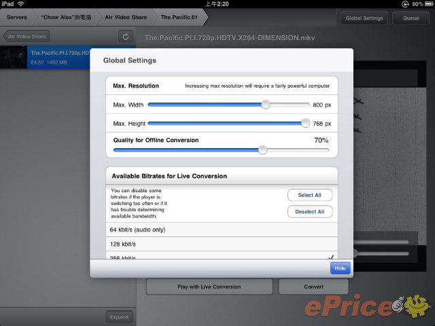Open Global Settings from the top bar

point(363,18)
